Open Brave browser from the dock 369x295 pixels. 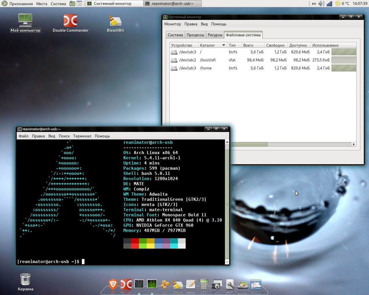coord(113,284)
